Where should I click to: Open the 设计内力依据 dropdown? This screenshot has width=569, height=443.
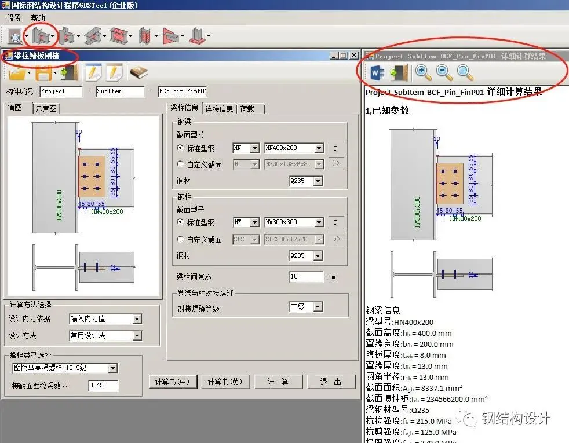137,319
